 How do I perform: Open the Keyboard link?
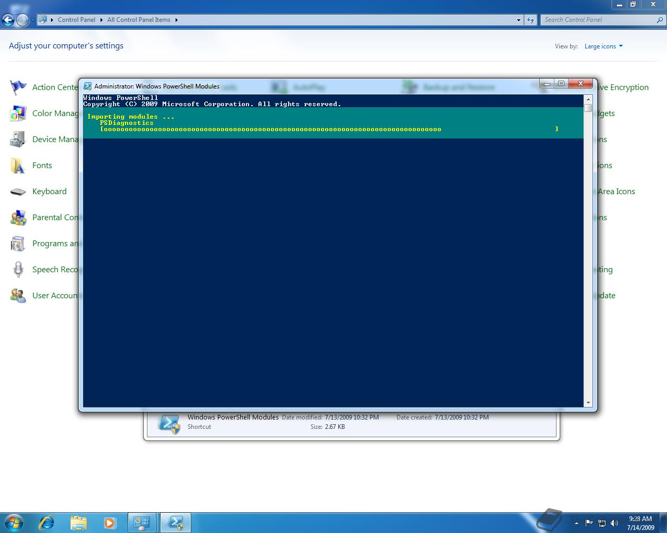pos(50,192)
